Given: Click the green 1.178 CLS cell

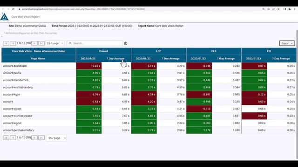Looking at the screenshot, I should click(x=199, y=130).
